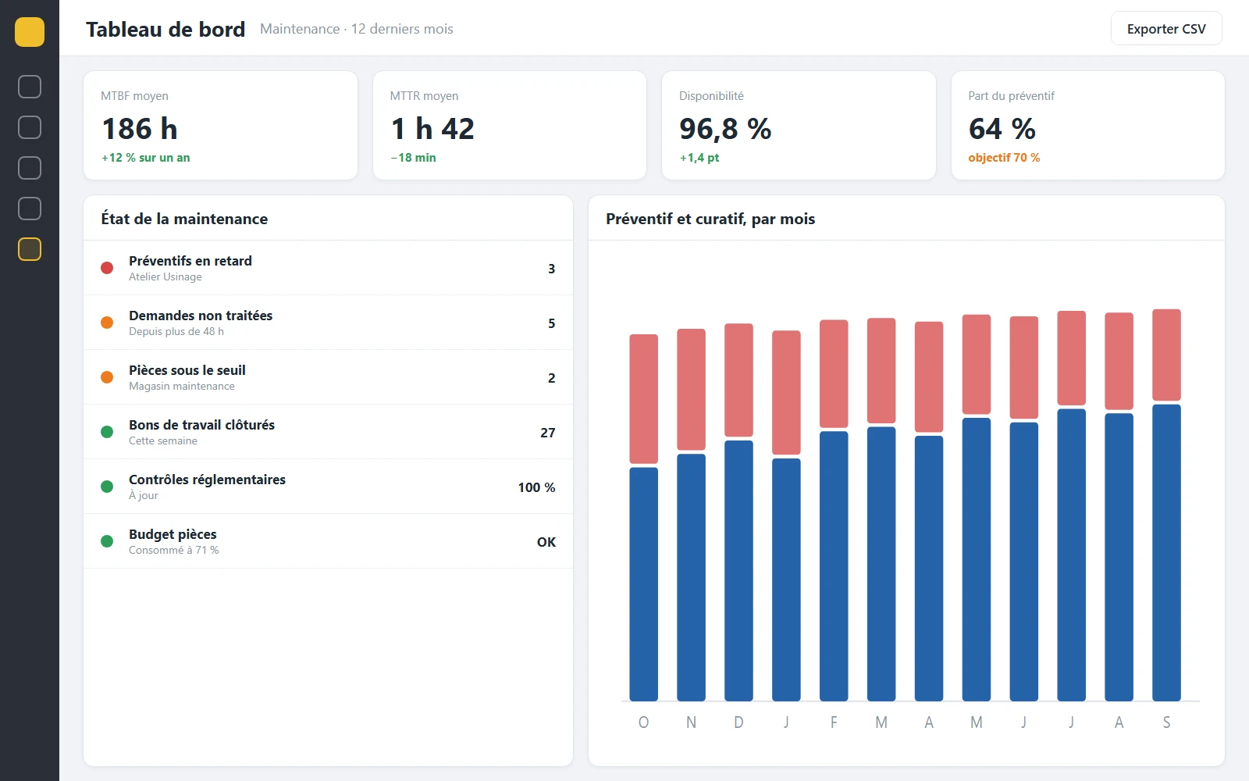Click the 'Consommé à 71 %' subtitle
Viewport: 1249px width, 781px height.
(174, 551)
